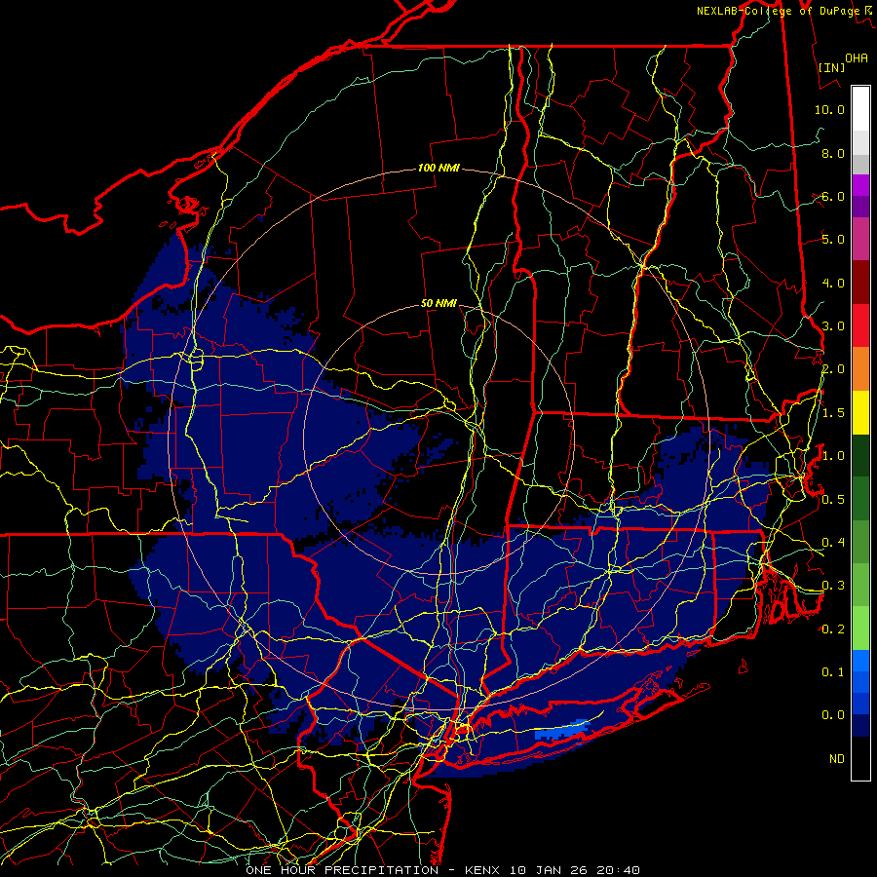Screen dimensions: 877x877
Task: Select the 4.0 legend value
Action: [x=833, y=283]
